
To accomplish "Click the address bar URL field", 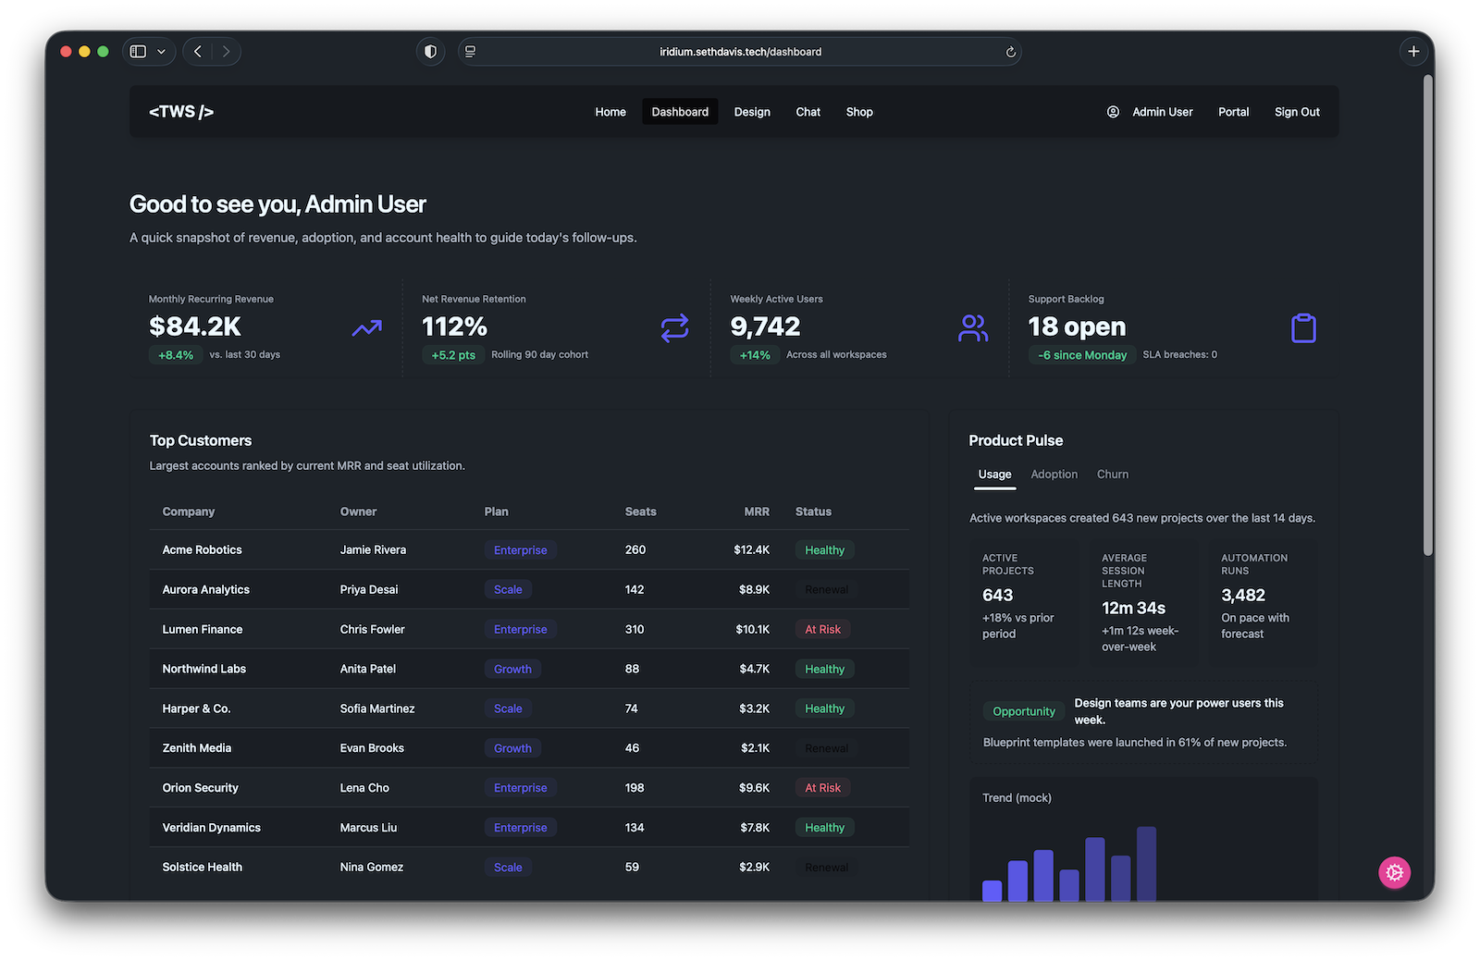I will point(740,52).
